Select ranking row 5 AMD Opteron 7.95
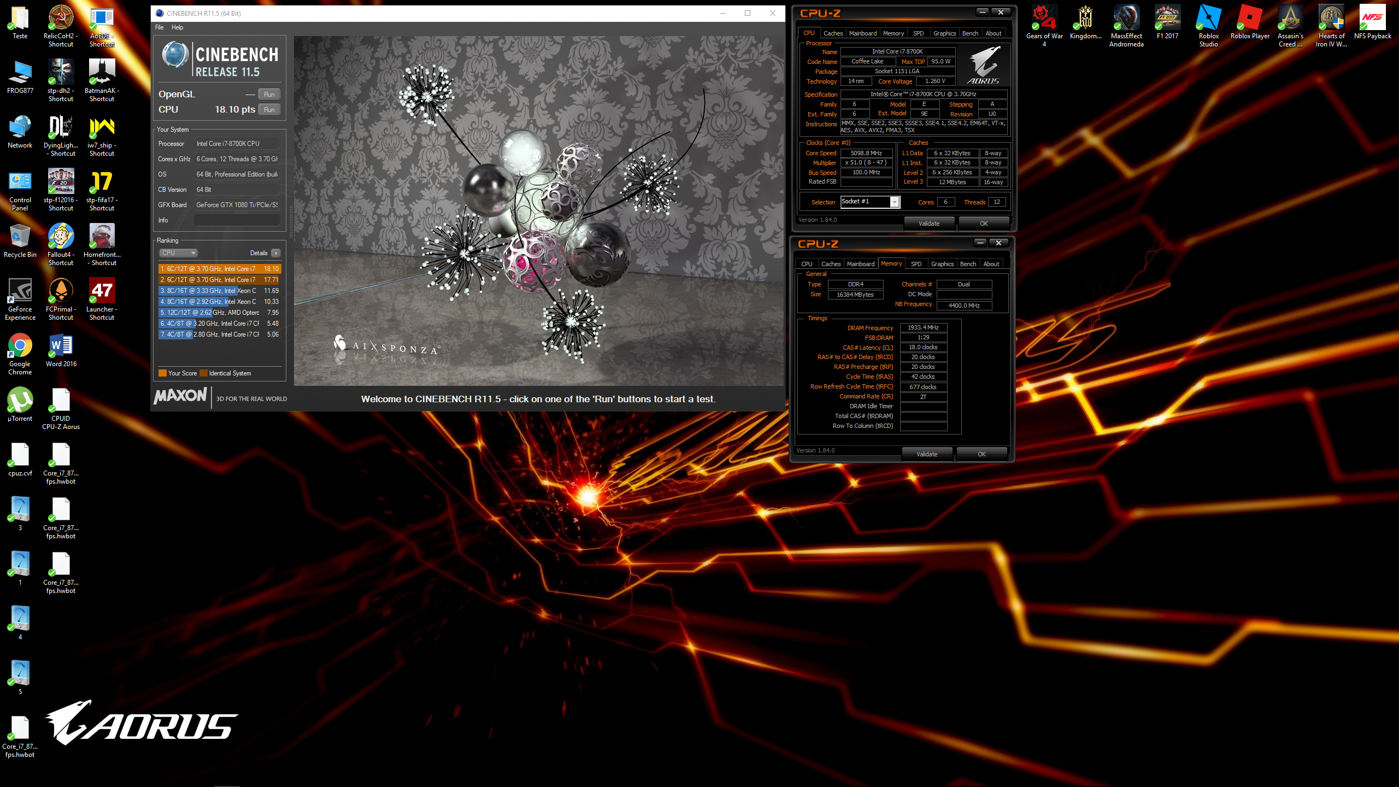The height and width of the screenshot is (787, 1399). point(220,313)
